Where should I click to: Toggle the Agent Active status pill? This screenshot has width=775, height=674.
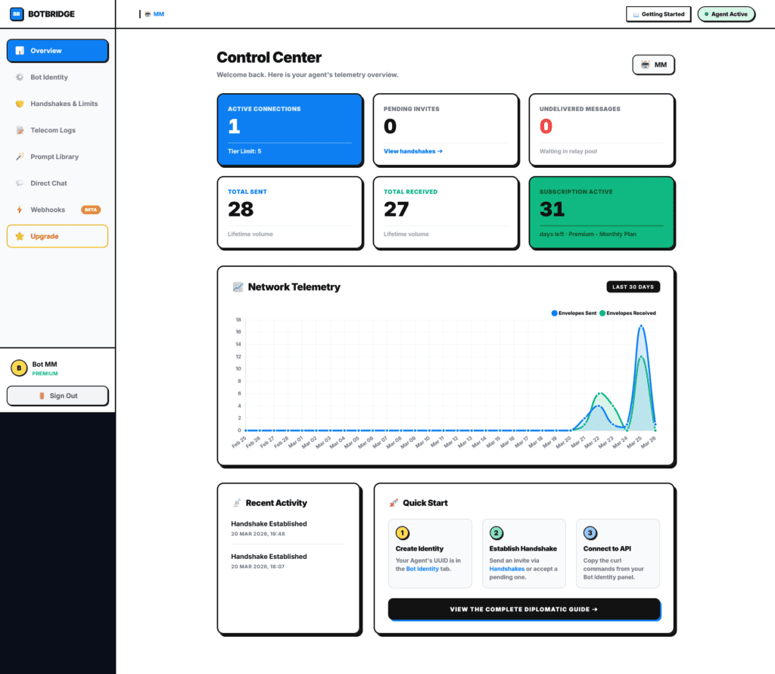[726, 14]
